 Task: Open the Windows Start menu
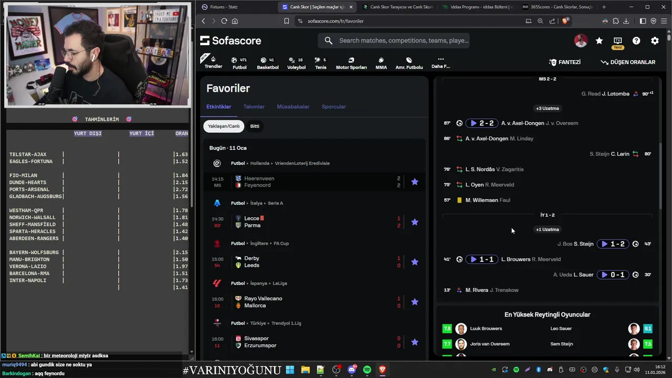pos(290,370)
